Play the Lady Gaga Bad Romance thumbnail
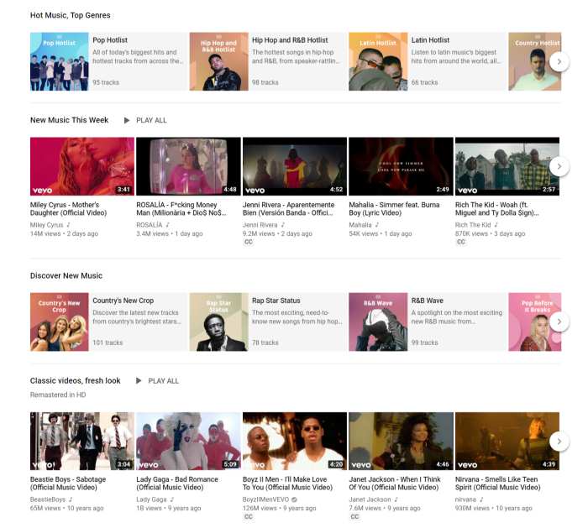Image resolution: width=588 pixels, height=528 pixels. (x=188, y=441)
